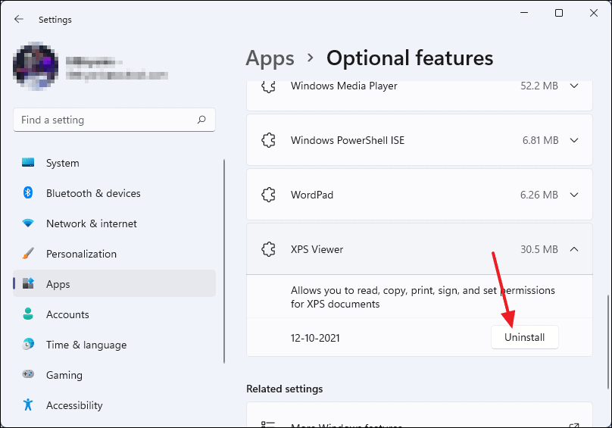Click the Time & language globe icon
612x428 pixels.
click(x=28, y=344)
